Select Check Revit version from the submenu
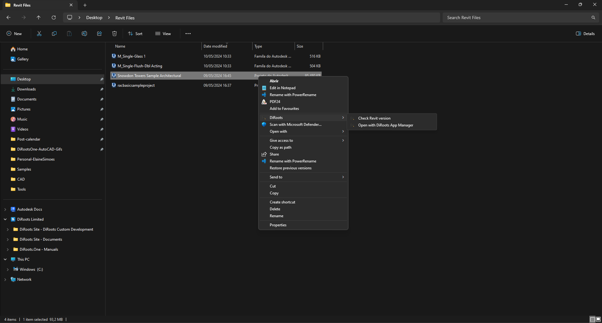This screenshot has height=323, width=602. point(374,118)
